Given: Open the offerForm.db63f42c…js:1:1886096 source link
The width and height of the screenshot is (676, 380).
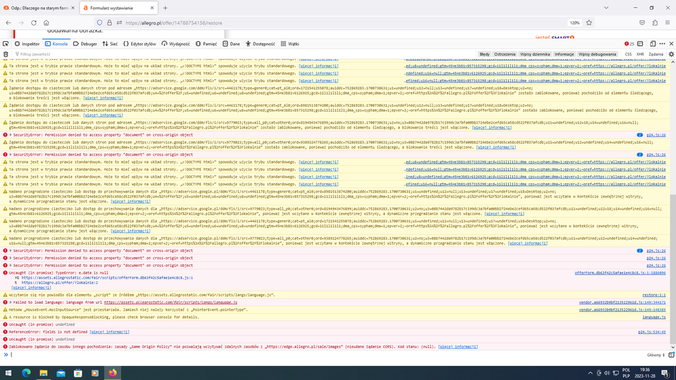Looking at the screenshot, I should tap(620, 273).
